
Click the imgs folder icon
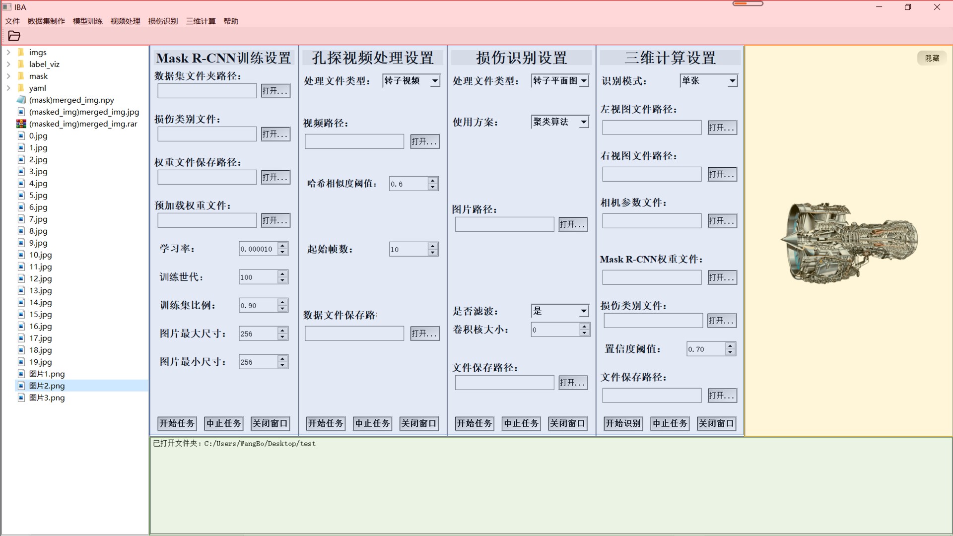(x=21, y=52)
